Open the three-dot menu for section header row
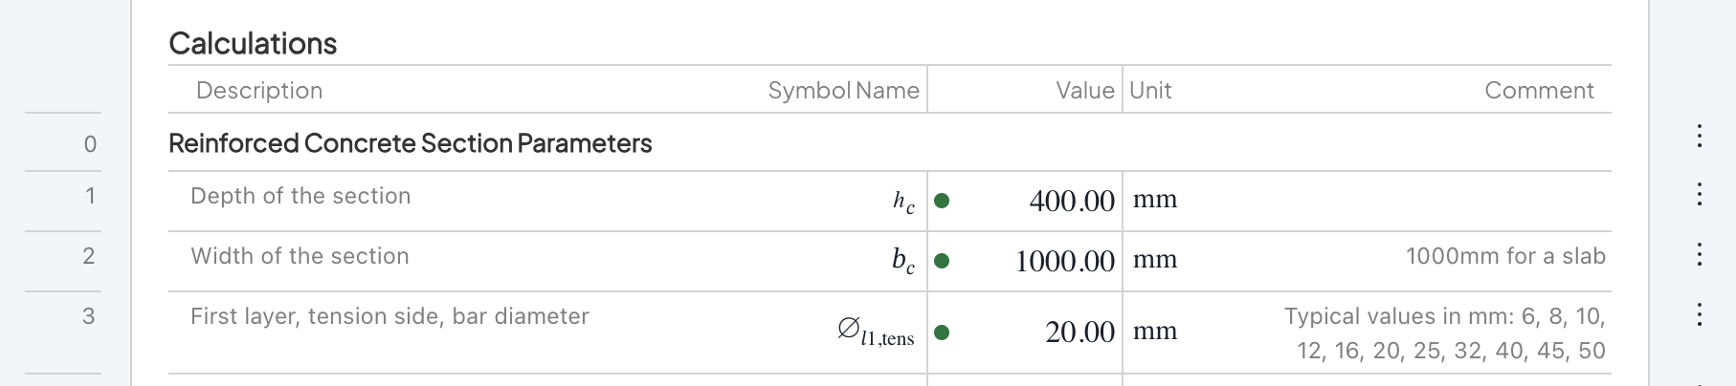Image resolution: width=1736 pixels, height=386 pixels. [x=1700, y=136]
